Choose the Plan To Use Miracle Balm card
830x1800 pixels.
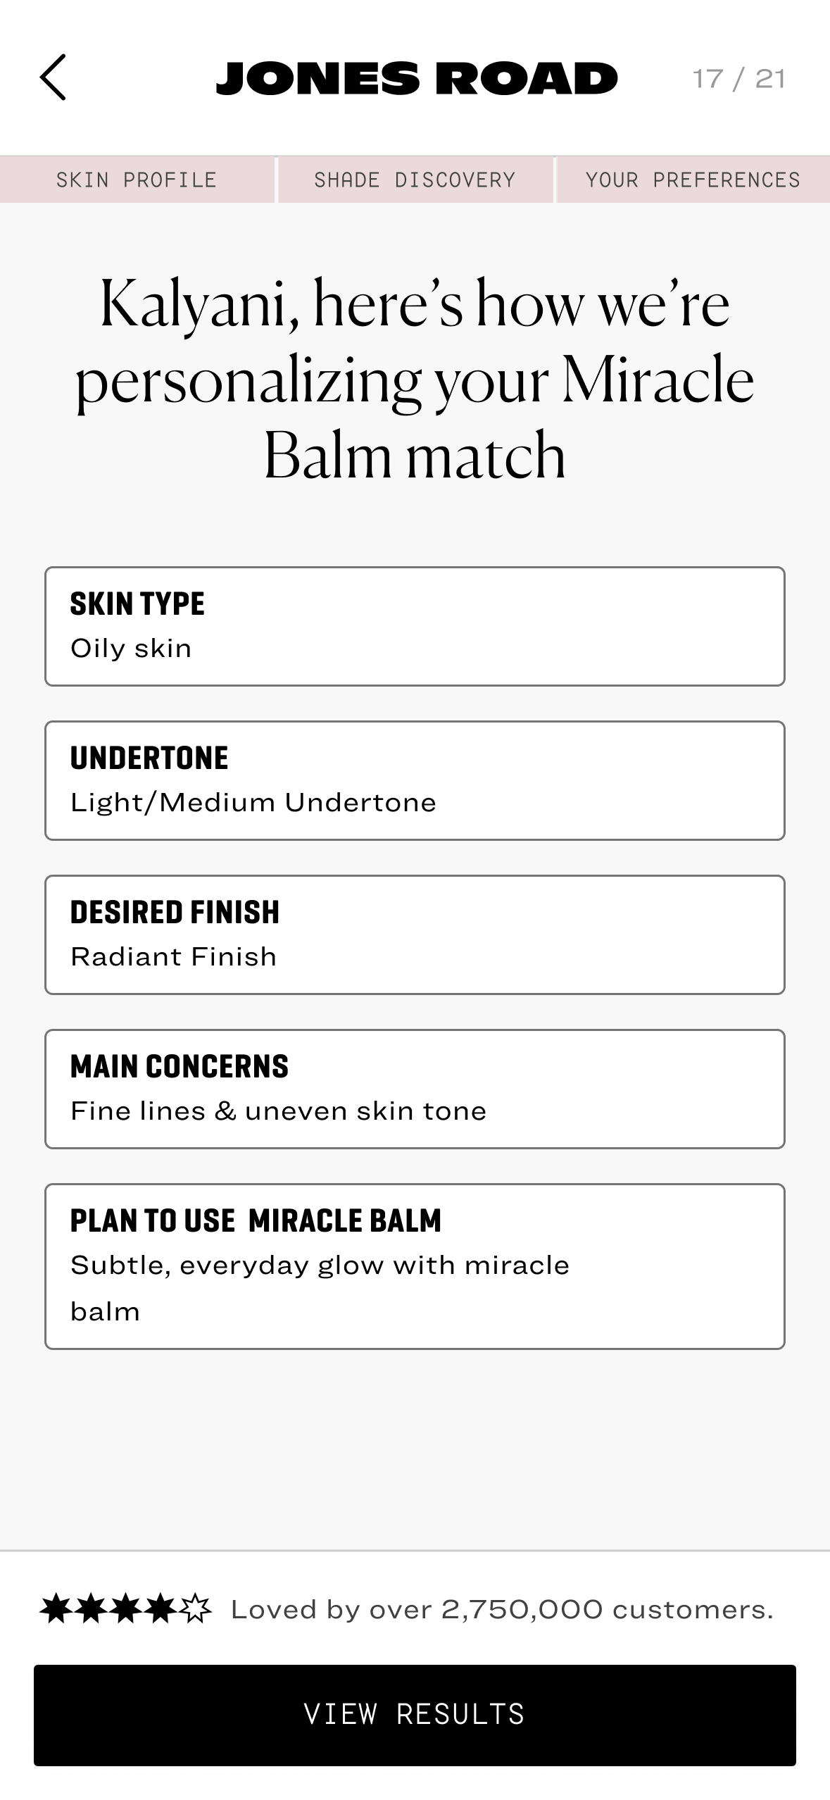coord(415,1266)
